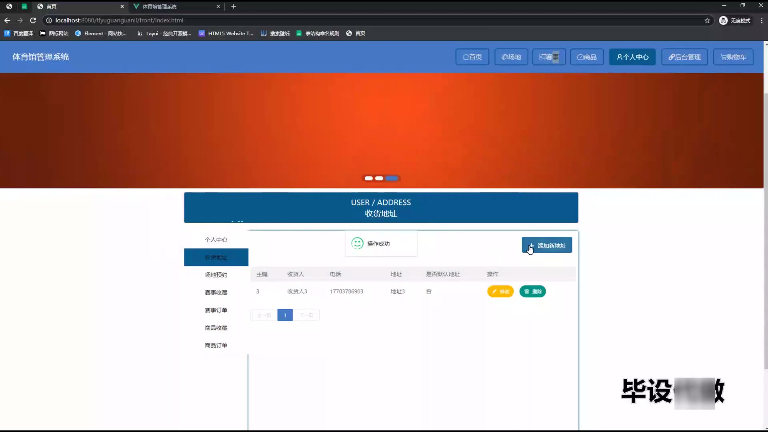
Task: Click the green 删除 delete button
Action: (x=532, y=292)
